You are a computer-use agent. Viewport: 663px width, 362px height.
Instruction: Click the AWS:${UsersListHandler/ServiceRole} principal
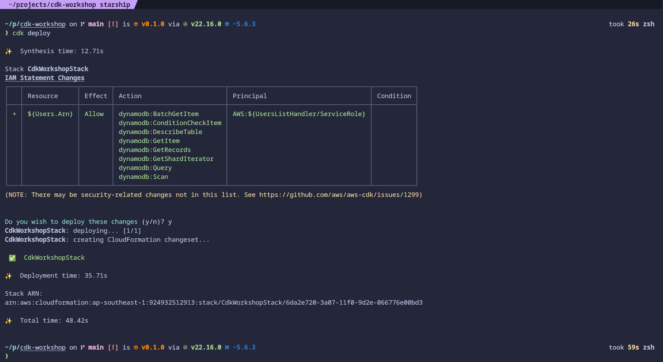pyautogui.click(x=299, y=114)
